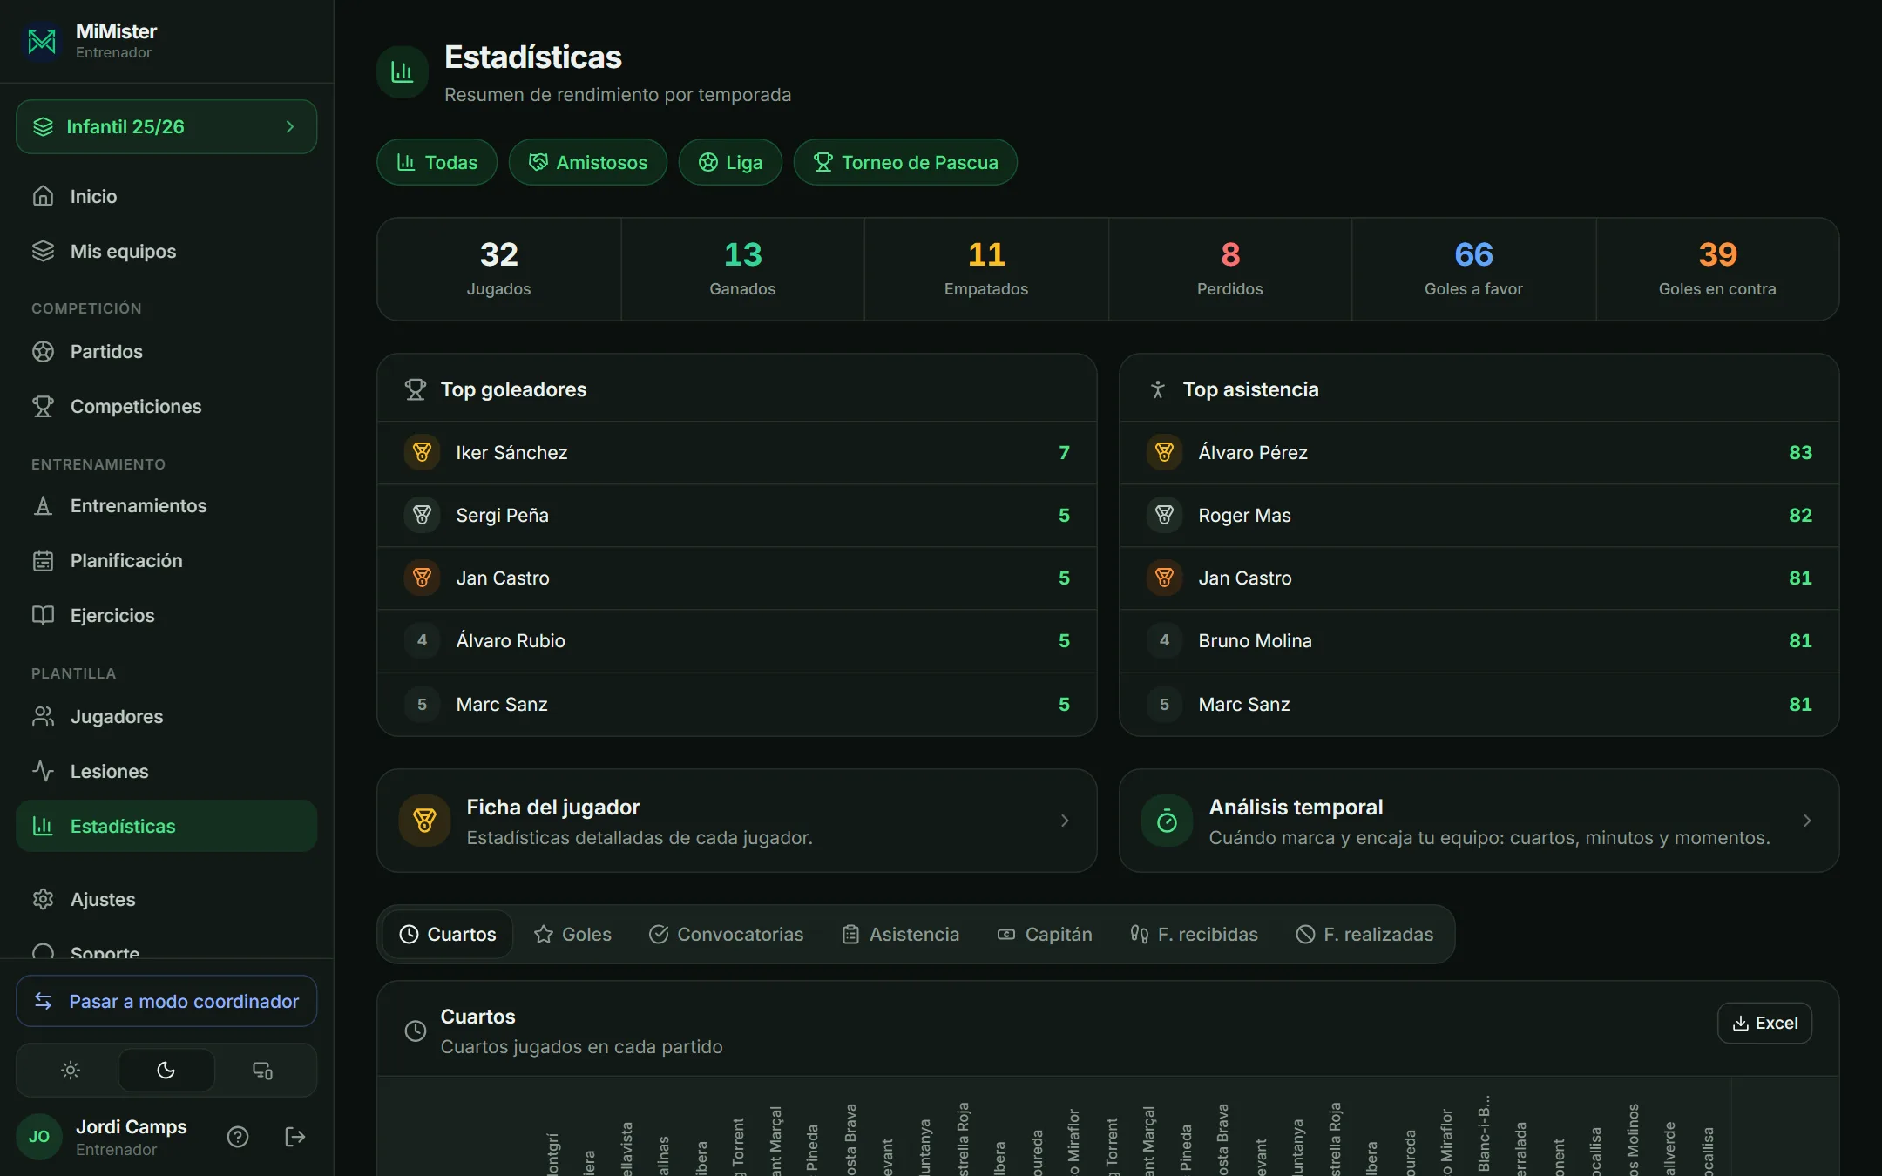Go to Lesiones

tap(166, 771)
